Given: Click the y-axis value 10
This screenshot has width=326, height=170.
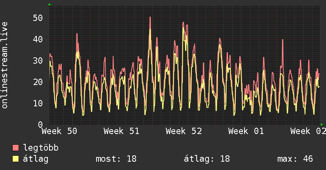Looking at the screenshot, I should coord(38,103).
